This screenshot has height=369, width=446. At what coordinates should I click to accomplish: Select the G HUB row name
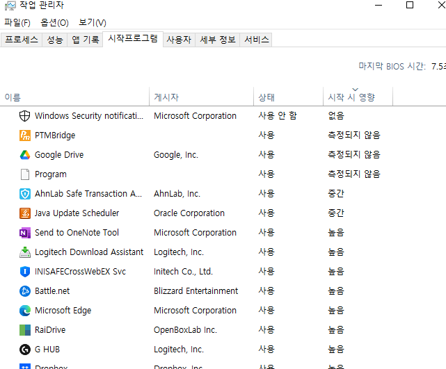[47, 350]
